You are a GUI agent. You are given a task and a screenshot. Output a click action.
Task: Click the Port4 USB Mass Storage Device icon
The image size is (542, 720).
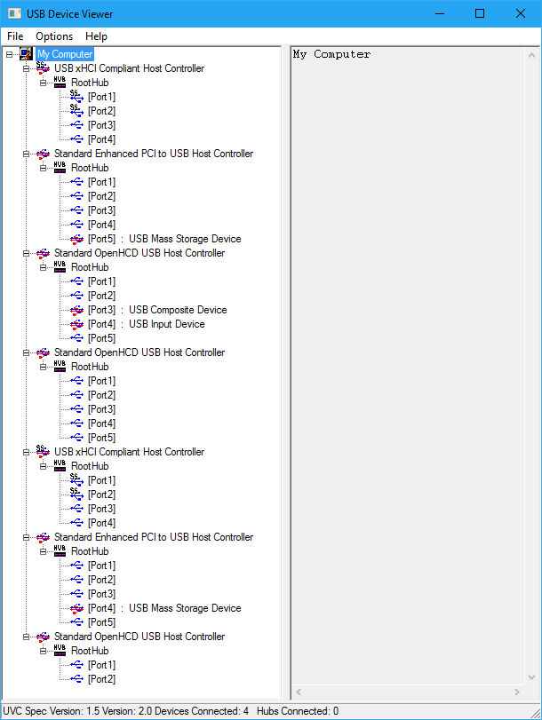pyautogui.click(x=76, y=608)
